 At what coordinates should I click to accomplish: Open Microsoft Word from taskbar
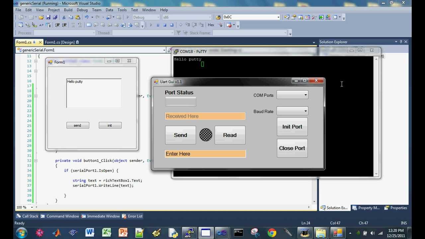pyautogui.click(x=90, y=233)
